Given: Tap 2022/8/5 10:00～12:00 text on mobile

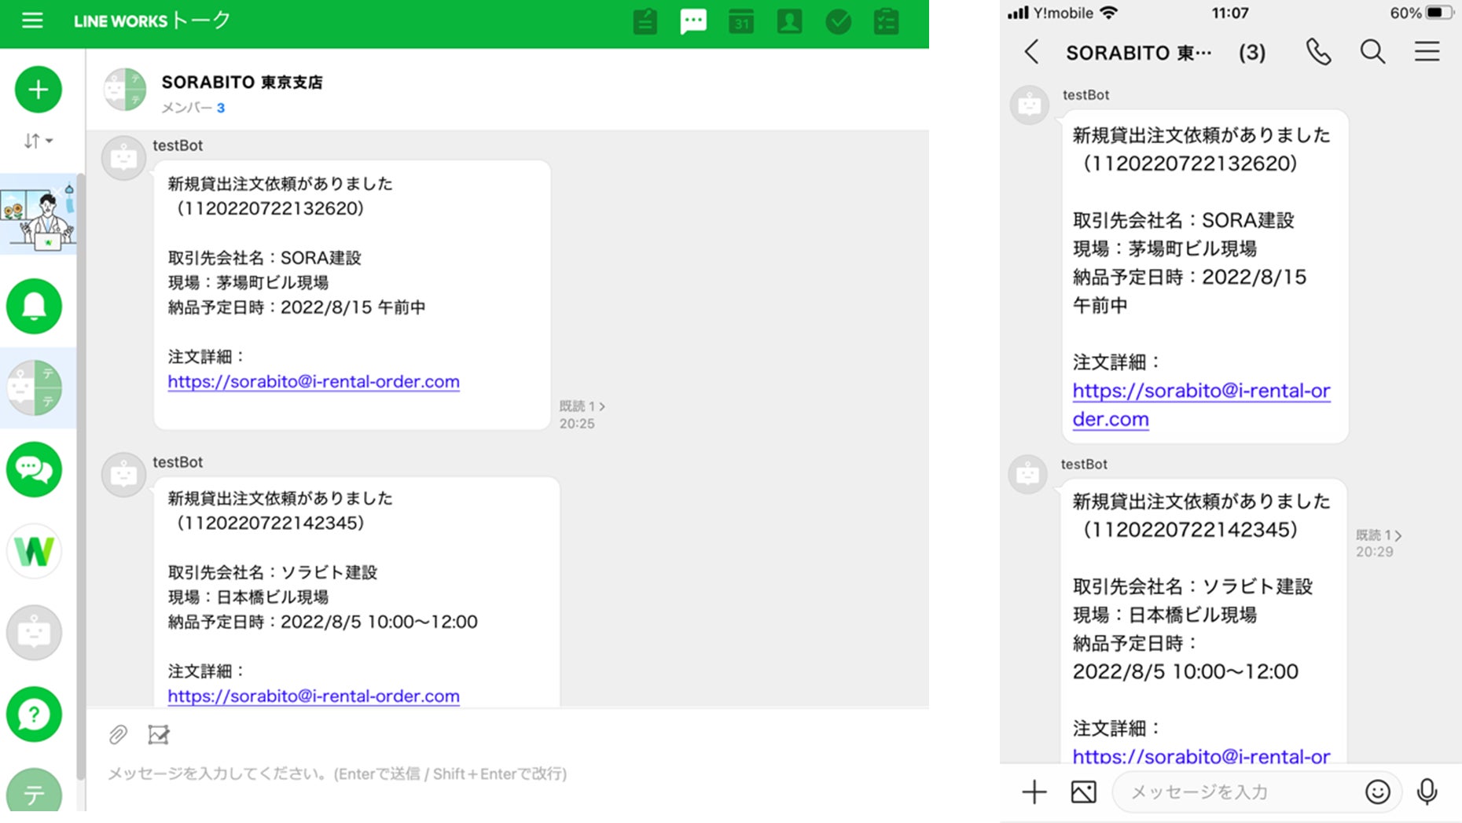Looking at the screenshot, I should pos(1185,671).
